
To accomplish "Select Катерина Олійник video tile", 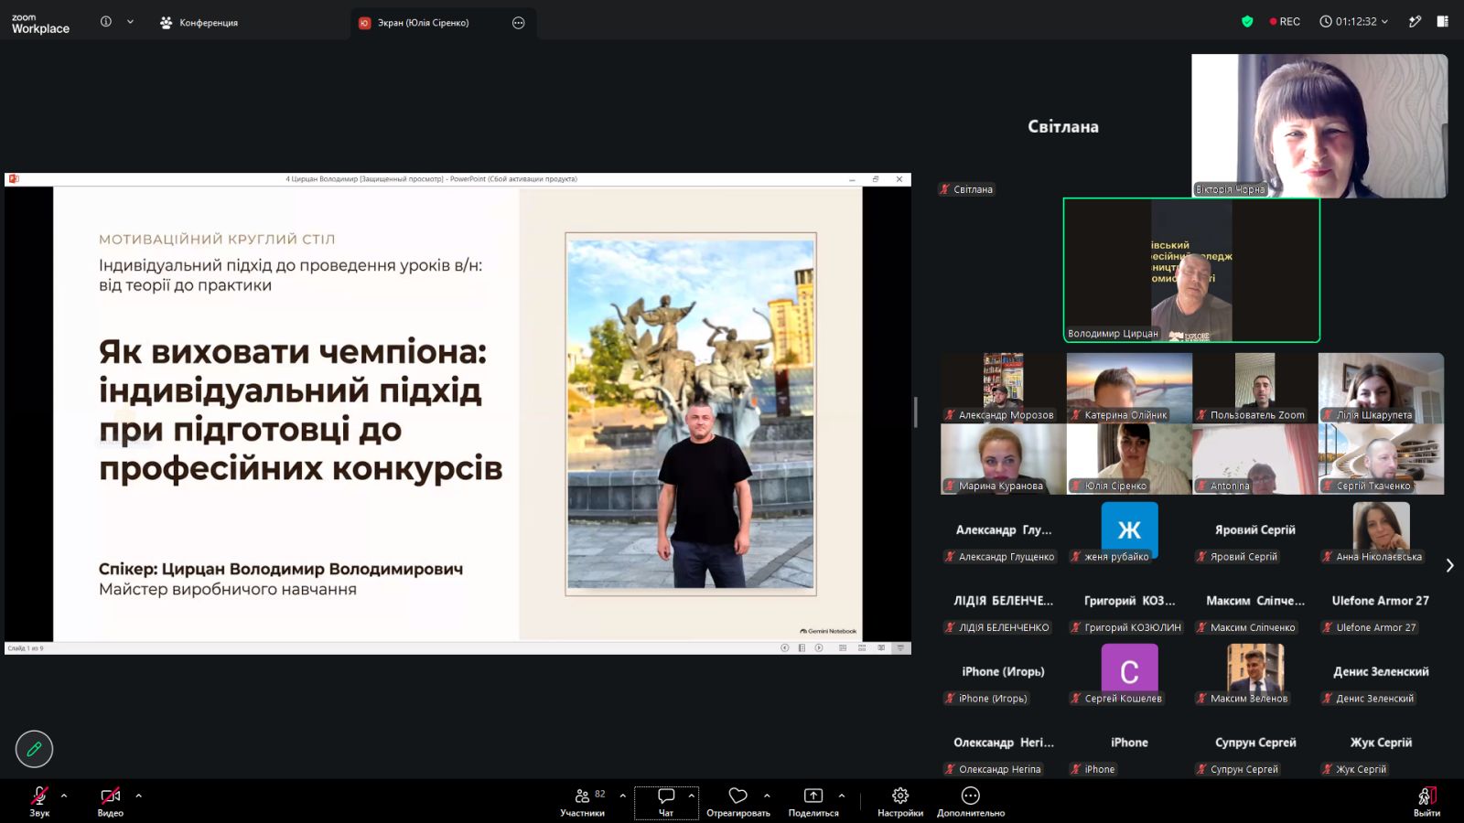I will point(1129,388).
